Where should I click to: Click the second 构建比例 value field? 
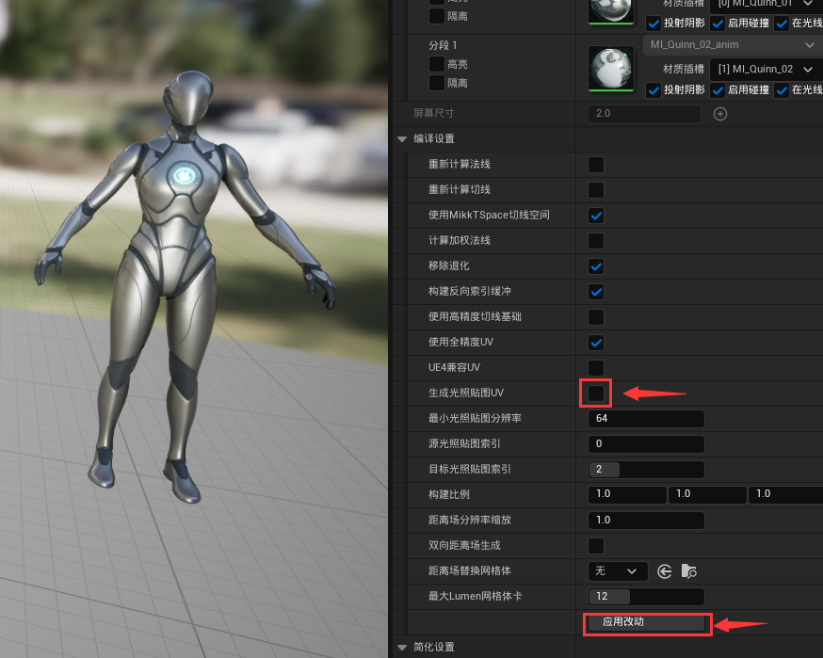coord(707,494)
